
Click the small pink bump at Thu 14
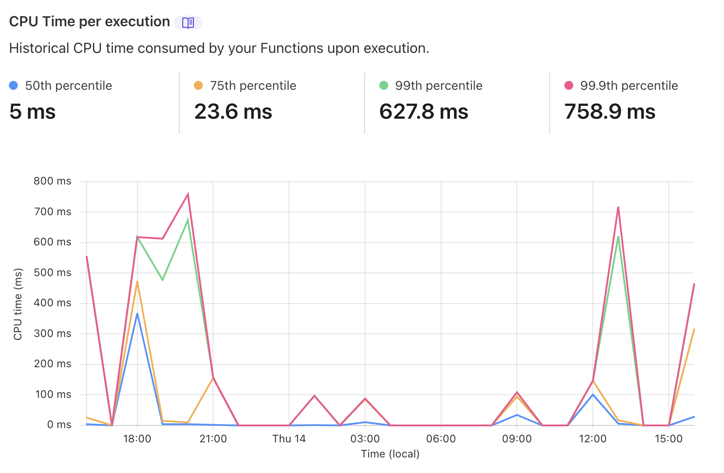[315, 395]
